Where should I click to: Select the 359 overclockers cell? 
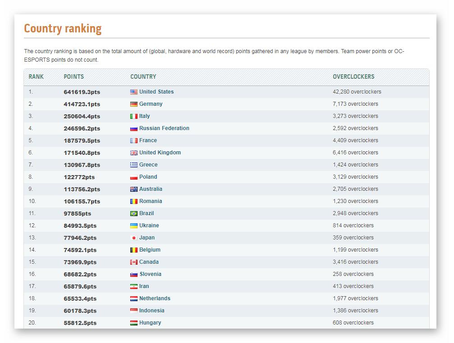pos(353,237)
